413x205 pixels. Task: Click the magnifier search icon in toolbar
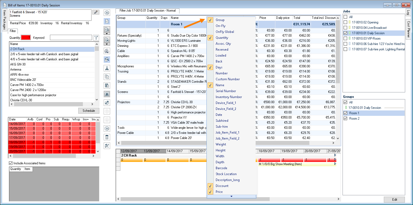coord(107,60)
